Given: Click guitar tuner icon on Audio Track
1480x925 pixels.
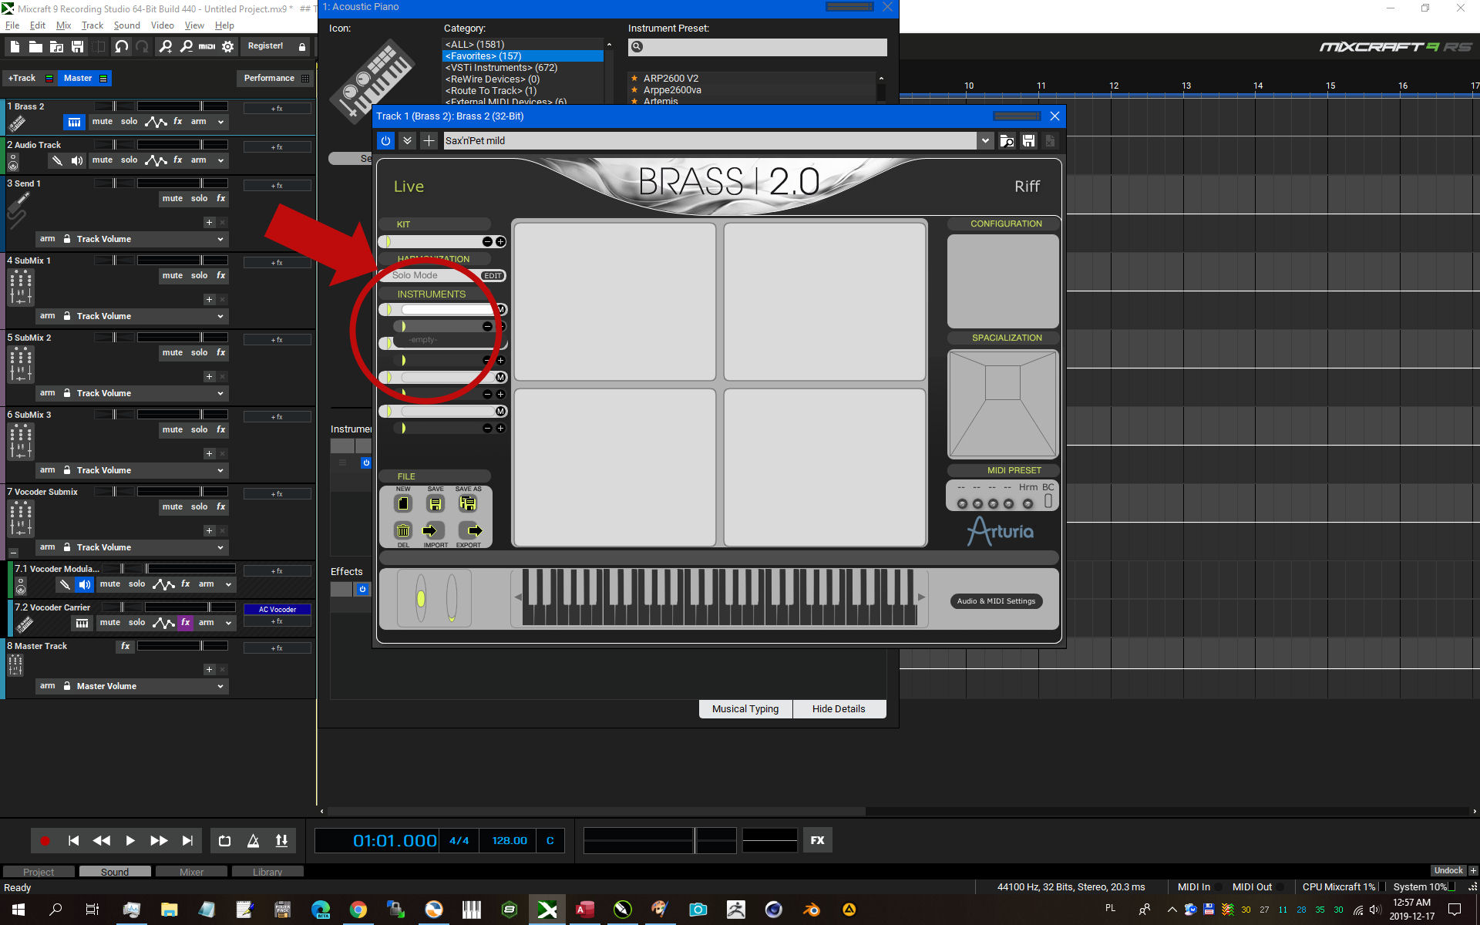Looking at the screenshot, I should pos(56,160).
